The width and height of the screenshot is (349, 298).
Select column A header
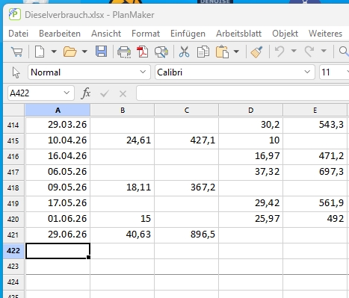coord(58,110)
